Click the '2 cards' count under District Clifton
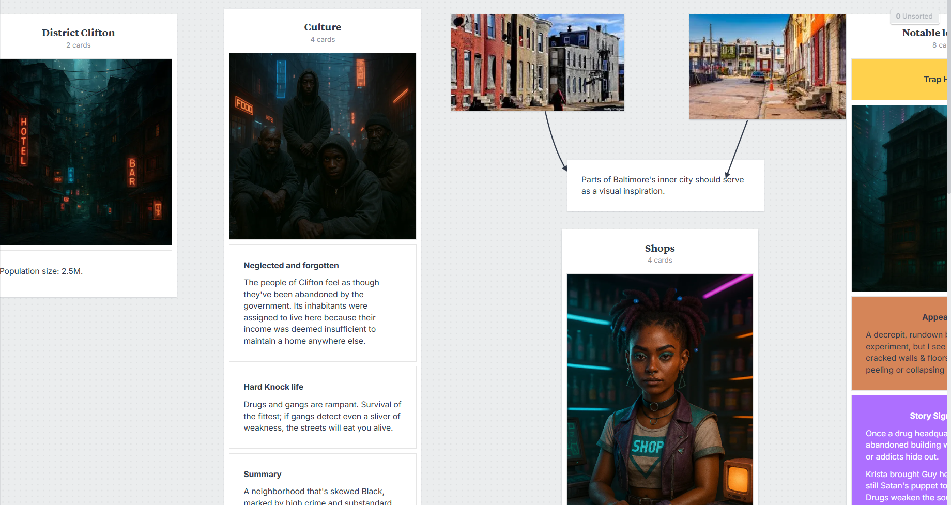 79,45
